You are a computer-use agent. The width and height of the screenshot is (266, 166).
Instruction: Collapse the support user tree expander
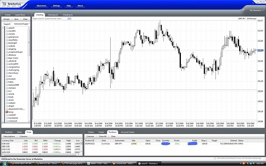point(3,28)
